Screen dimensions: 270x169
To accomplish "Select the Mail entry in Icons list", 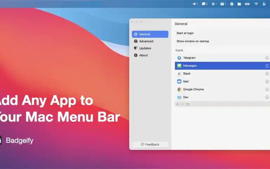I will point(222,81).
